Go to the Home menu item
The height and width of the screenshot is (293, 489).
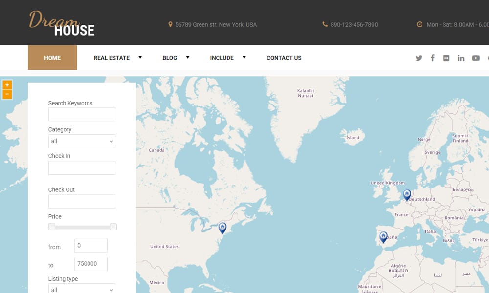52,58
